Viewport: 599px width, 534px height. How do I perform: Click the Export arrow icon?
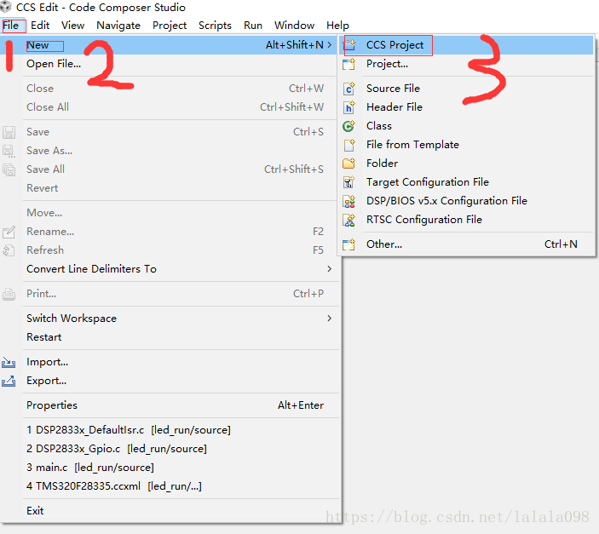[9, 381]
